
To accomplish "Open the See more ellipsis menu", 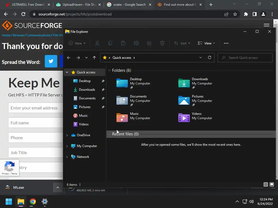I will [226, 43].
